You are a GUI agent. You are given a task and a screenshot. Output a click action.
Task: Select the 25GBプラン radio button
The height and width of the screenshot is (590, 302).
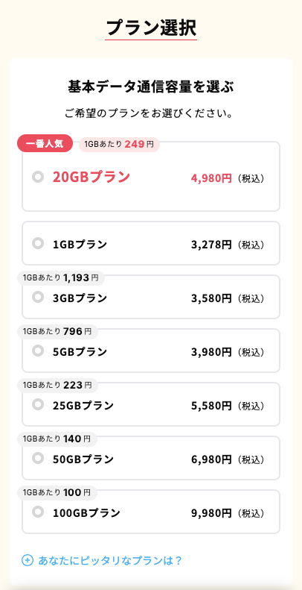[38, 404]
